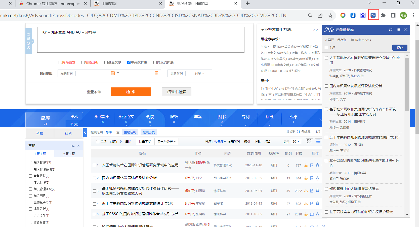Image resolution: width=419 pixels, height=227 pixels.
Task: Open the Chrome three-dot menu
Action: click(x=413, y=15)
